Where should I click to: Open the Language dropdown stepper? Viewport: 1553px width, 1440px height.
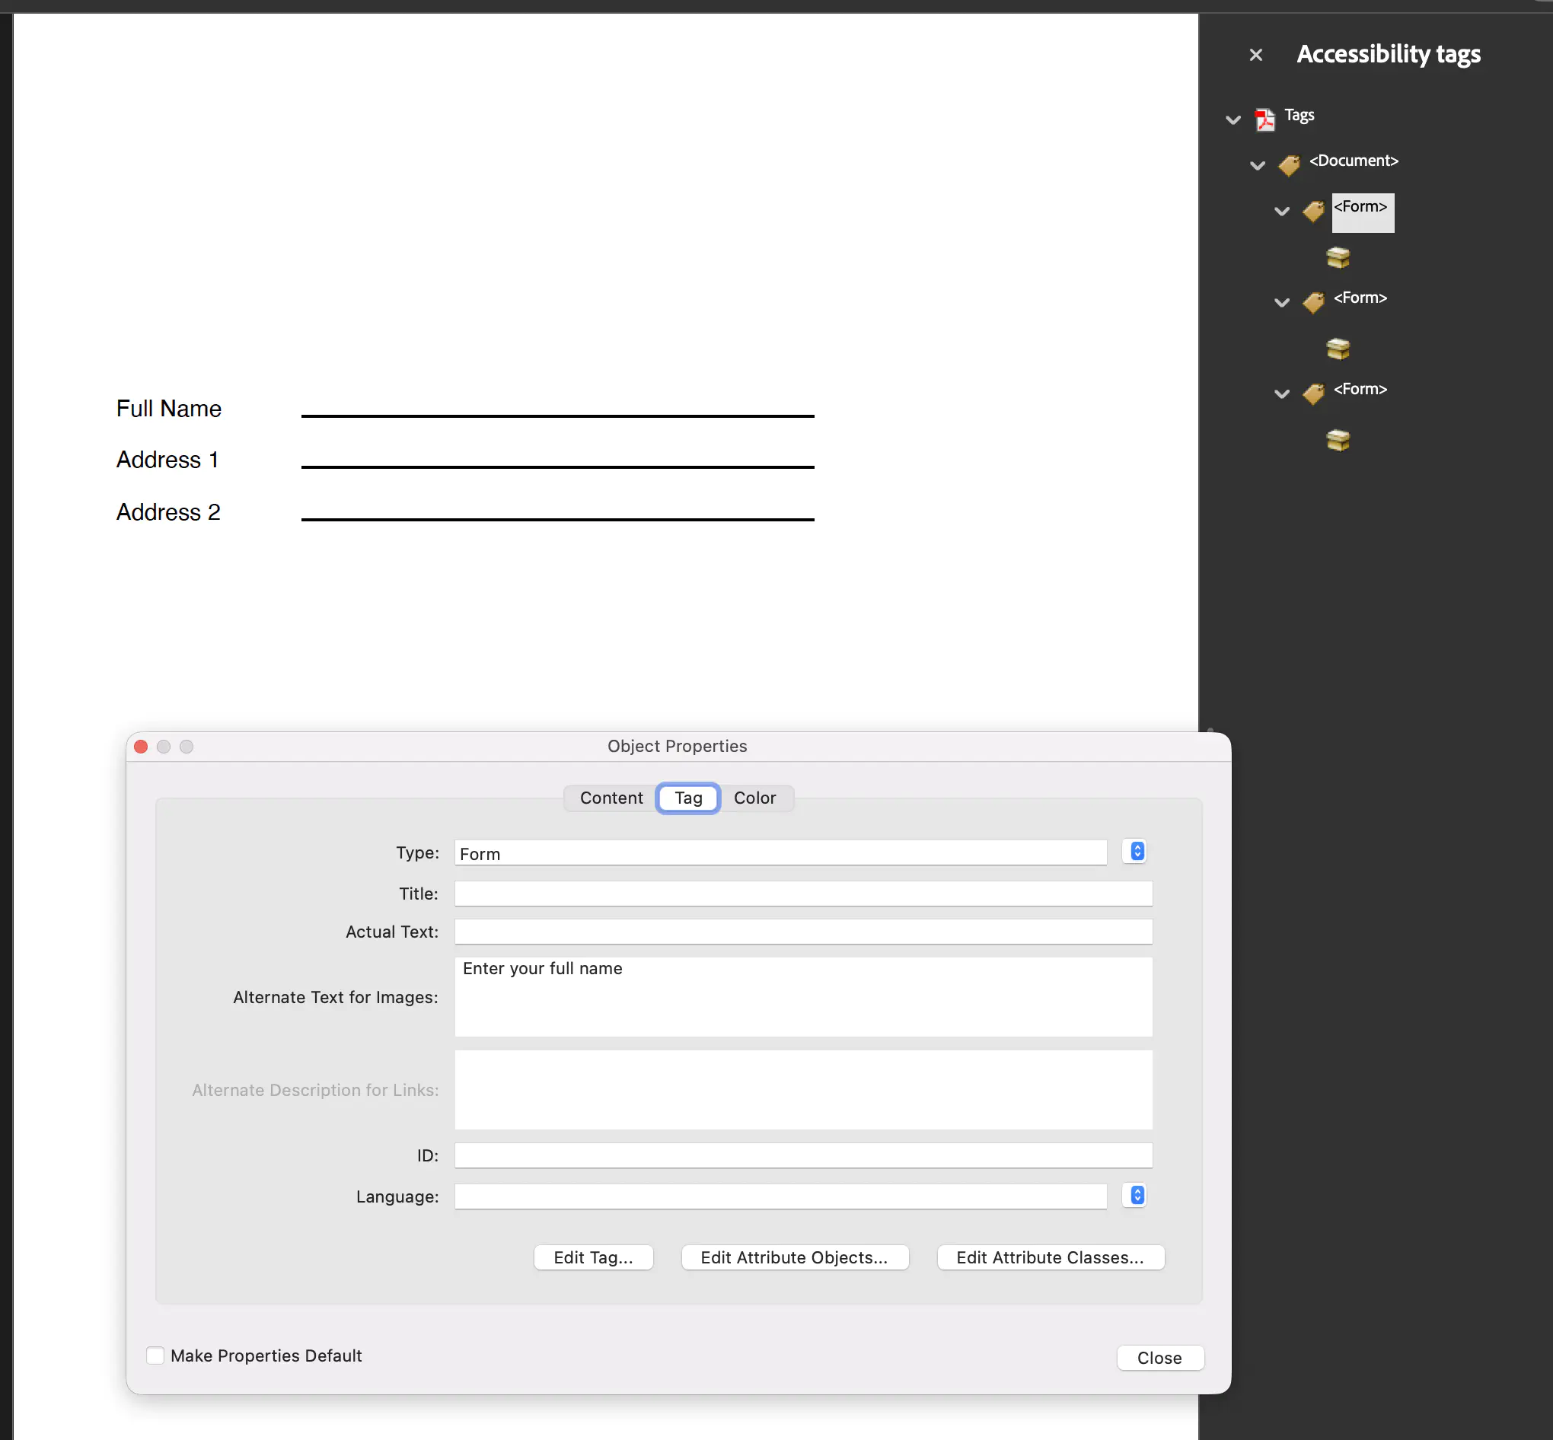pos(1134,1196)
